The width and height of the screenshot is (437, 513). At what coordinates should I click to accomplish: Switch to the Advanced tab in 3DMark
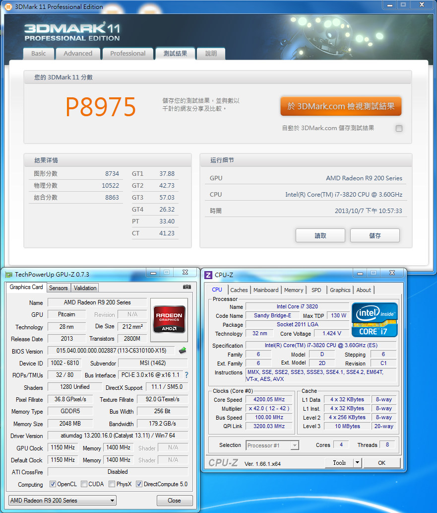tap(78, 54)
